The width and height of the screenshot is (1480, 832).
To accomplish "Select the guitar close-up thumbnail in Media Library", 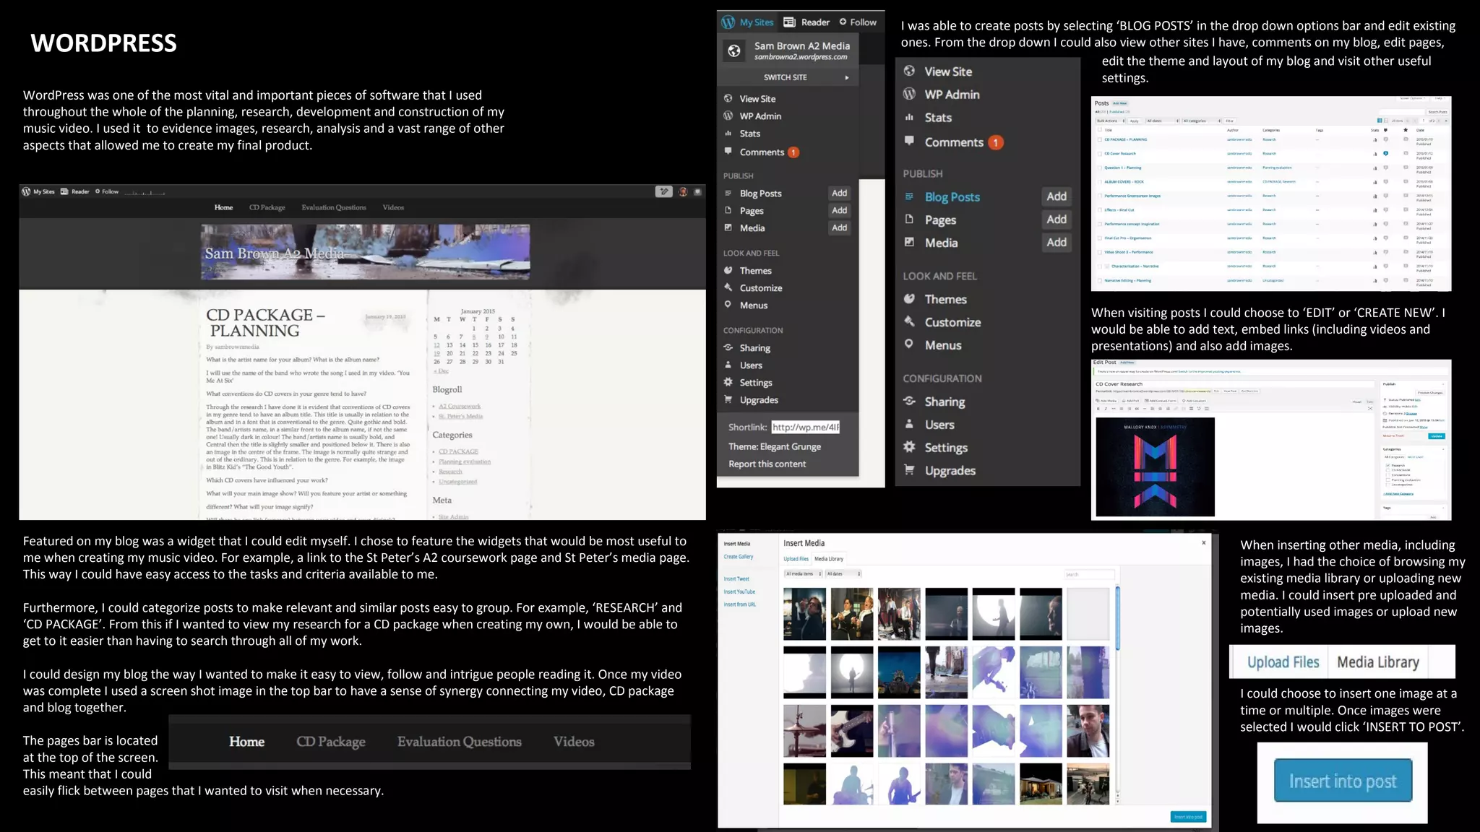I will [x=852, y=729].
